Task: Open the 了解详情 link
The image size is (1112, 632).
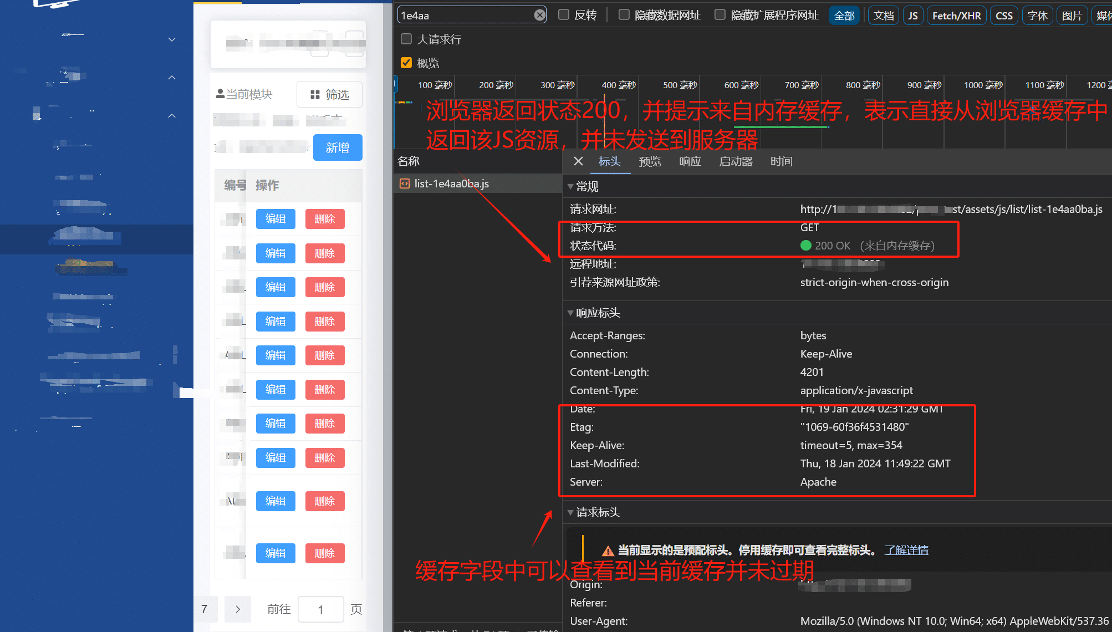Action: (x=906, y=550)
